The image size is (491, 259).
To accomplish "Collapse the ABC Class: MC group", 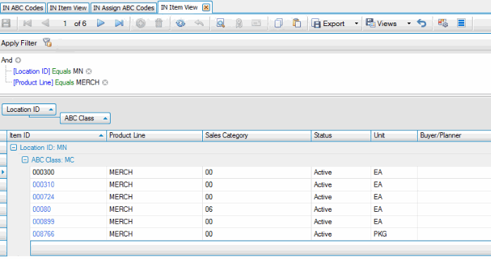I will pyautogui.click(x=25, y=160).
